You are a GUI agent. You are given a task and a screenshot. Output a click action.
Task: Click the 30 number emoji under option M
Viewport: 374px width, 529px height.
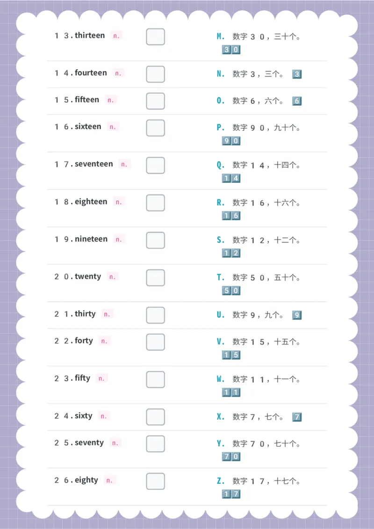tap(231, 50)
